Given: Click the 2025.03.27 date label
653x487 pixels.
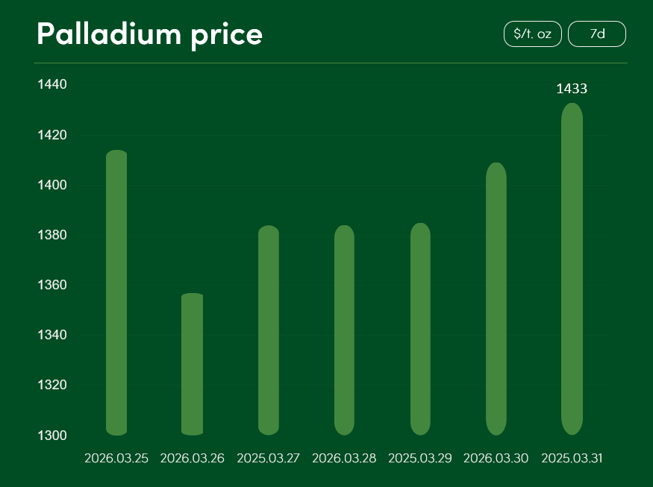Looking at the screenshot, I should [x=269, y=458].
